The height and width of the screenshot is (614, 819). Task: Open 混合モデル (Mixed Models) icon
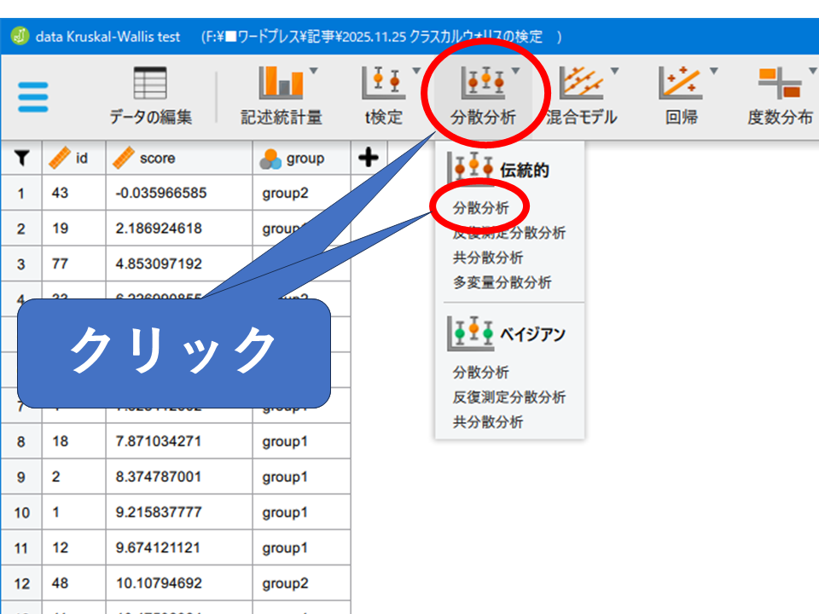coord(581,96)
